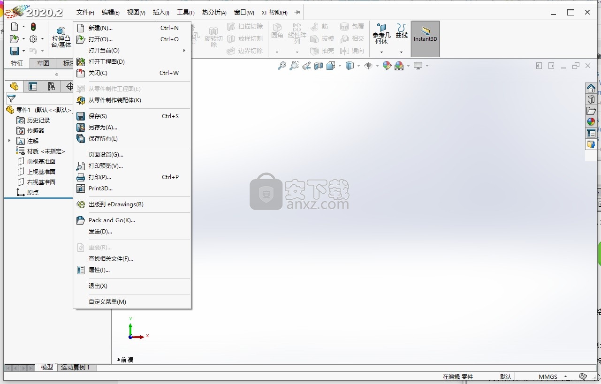This screenshot has height=384, width=601.
Task: Switch to the 草图 tab
Action: point(43,63)
